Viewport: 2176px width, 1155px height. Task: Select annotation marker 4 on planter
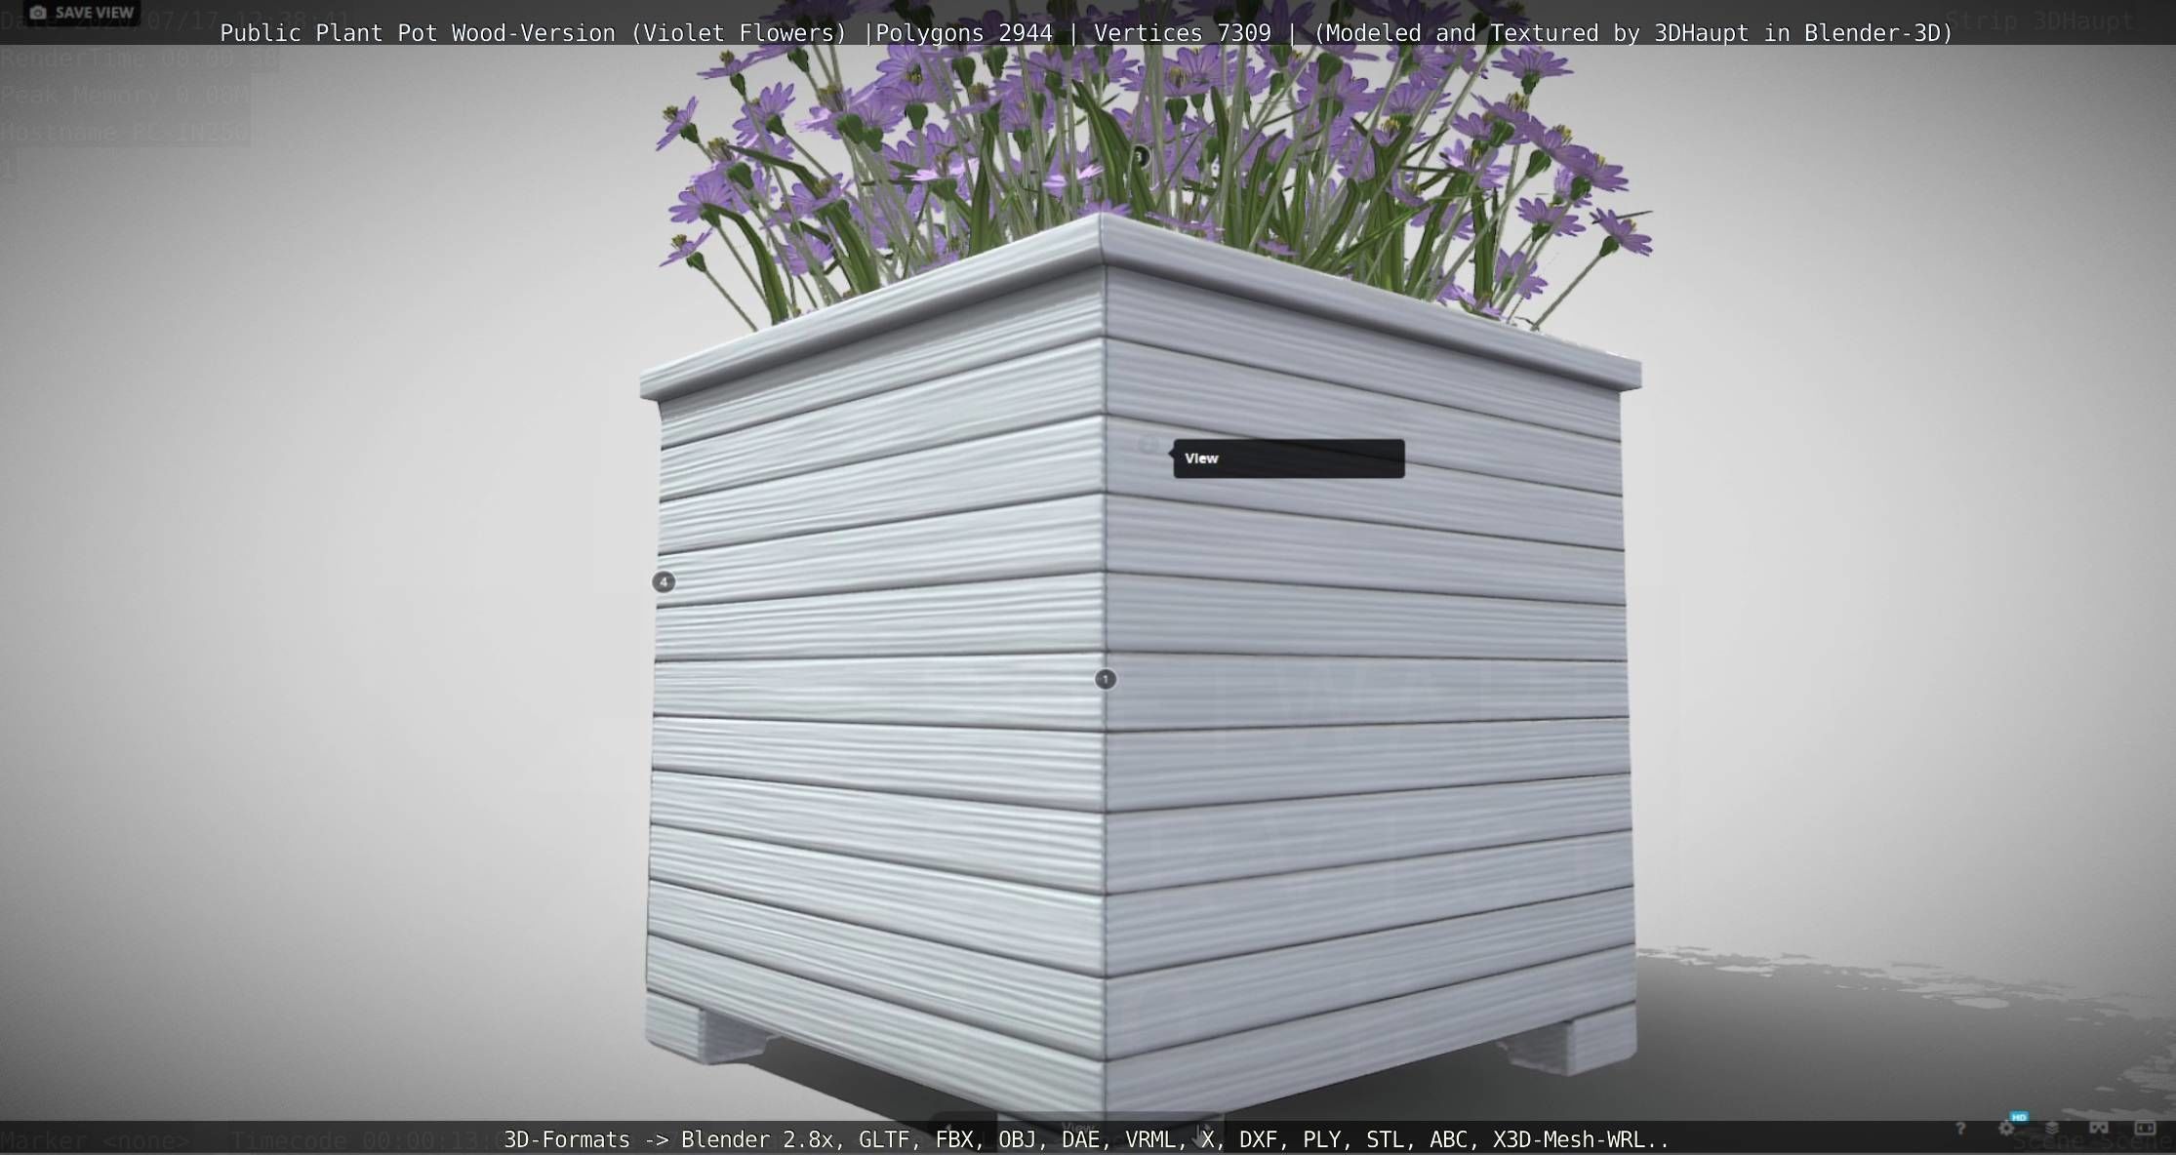[664, 582]
